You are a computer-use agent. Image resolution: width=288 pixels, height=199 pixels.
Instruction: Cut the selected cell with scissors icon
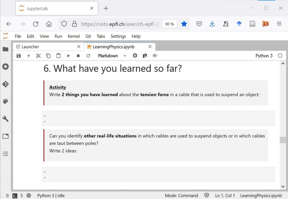[39, 56]
